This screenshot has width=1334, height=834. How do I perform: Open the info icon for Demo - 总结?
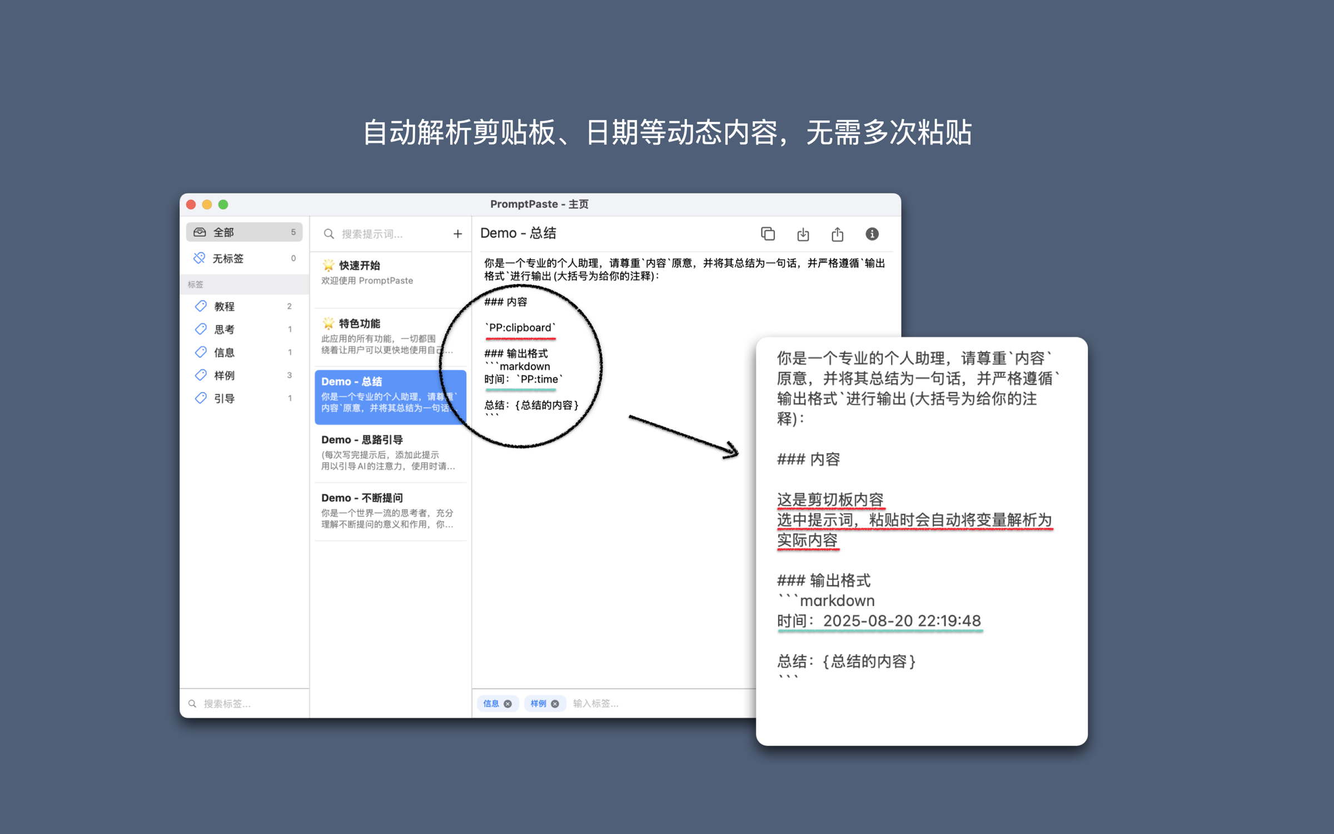(x=872, y=234)
